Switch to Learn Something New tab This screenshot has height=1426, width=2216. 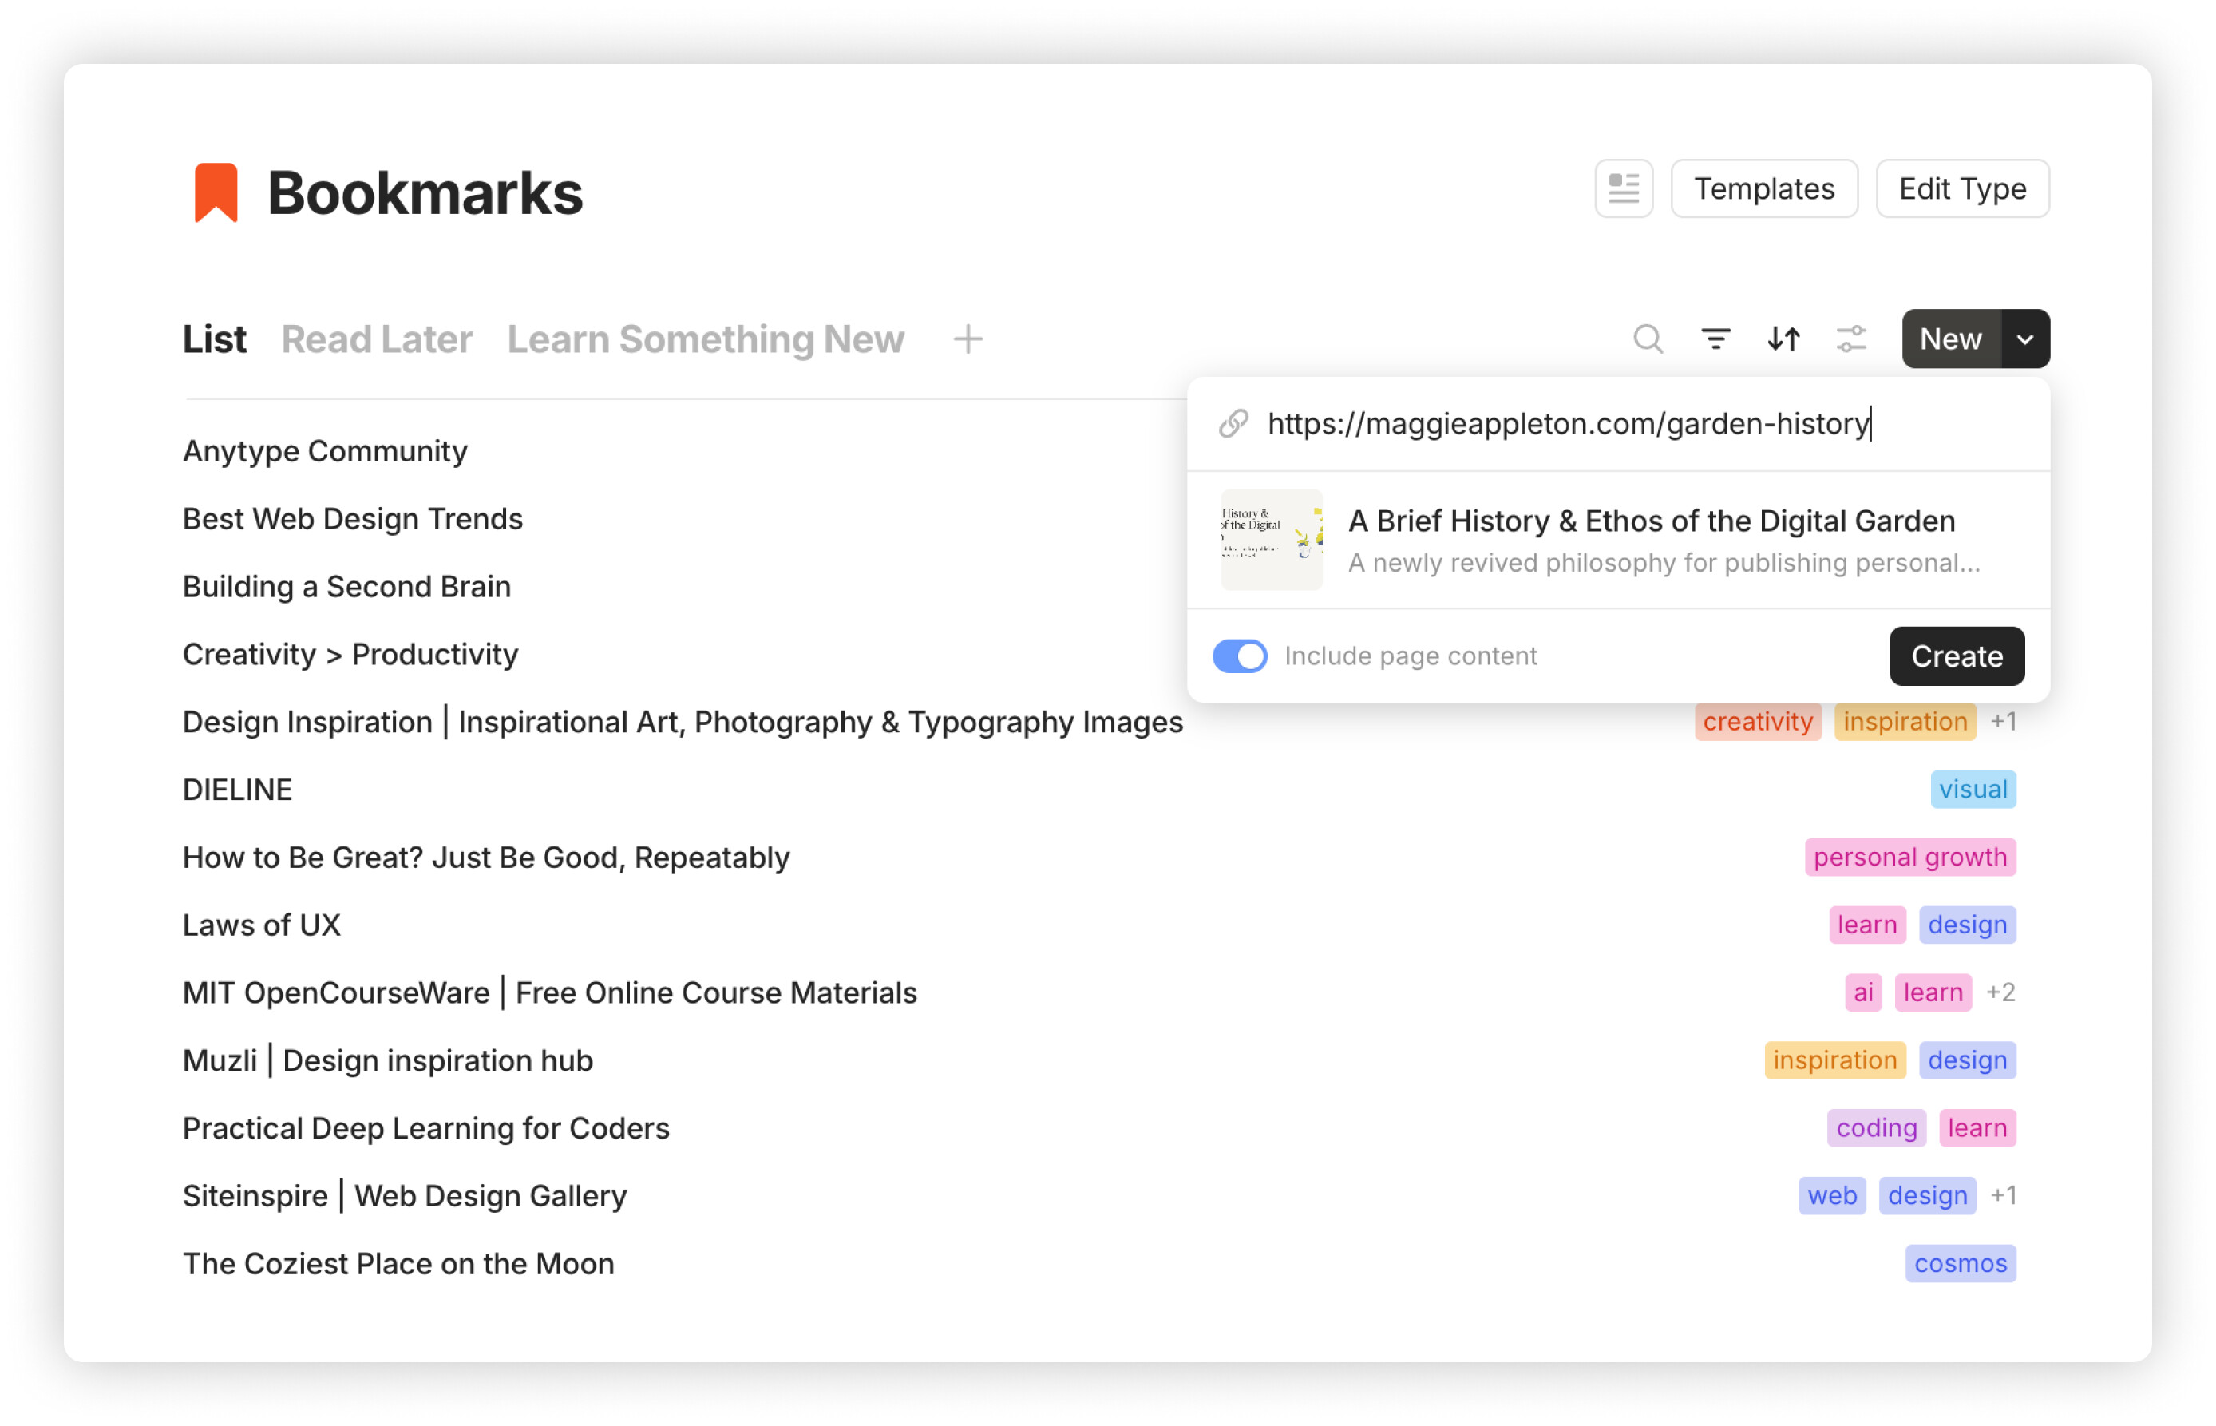click(x=706, y=339)
